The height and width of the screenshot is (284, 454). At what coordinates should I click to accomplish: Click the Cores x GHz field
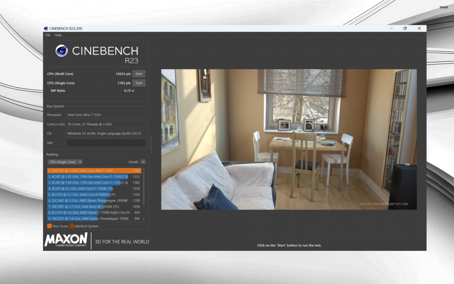(x=106, y=124)
